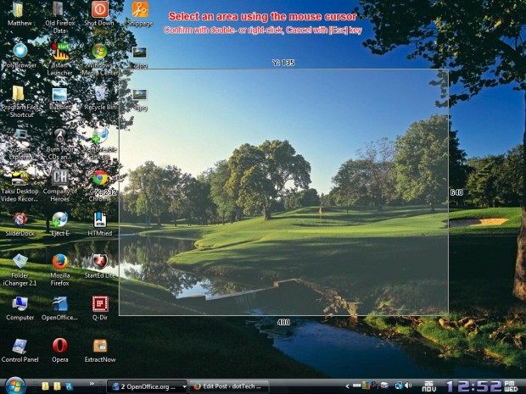Open the Control Panel shortcut
Image resolution: width=526 pixels, height=394 pixels.
click(x=19, y=346)
